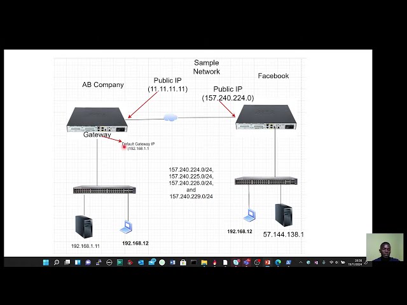Click the 'Public IP (157.240.224.0)' label

pos(228,93)
